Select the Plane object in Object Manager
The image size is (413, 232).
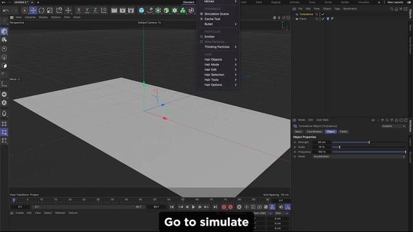303,19
